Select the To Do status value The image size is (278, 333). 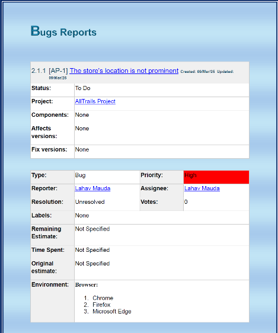(82, 88)
